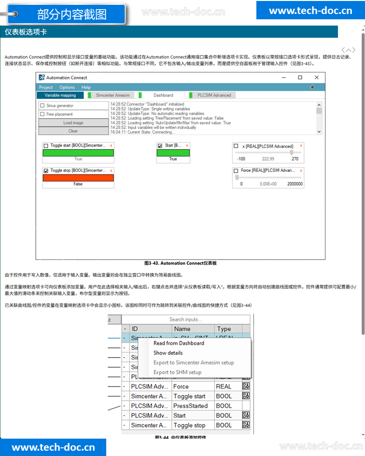Enable the Sinus generator checkbox
The image size is (365, 456).
pyautogui.click(x=42, y=106)
